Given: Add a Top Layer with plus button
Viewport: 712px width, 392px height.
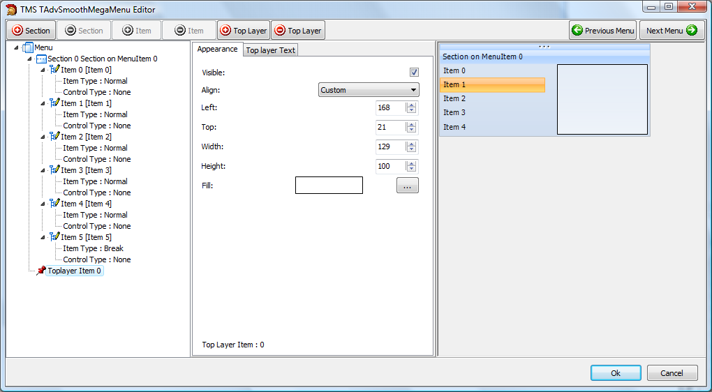Looking at the screenshot, I should [244, 31].
